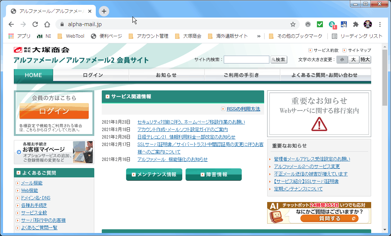The image size is (391, 236).
Task: Open the Chrome profile avatar
Action: coord(368,24)
